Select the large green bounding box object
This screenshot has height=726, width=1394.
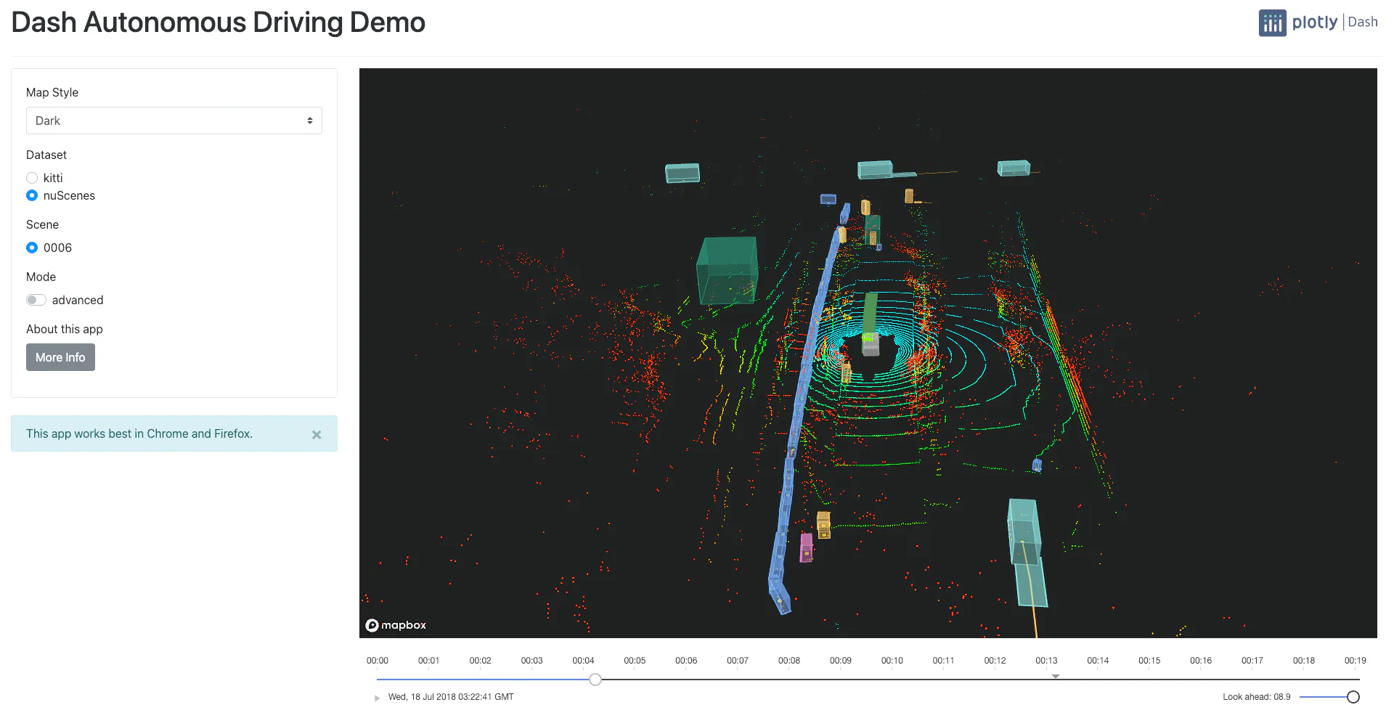[727, 270]
